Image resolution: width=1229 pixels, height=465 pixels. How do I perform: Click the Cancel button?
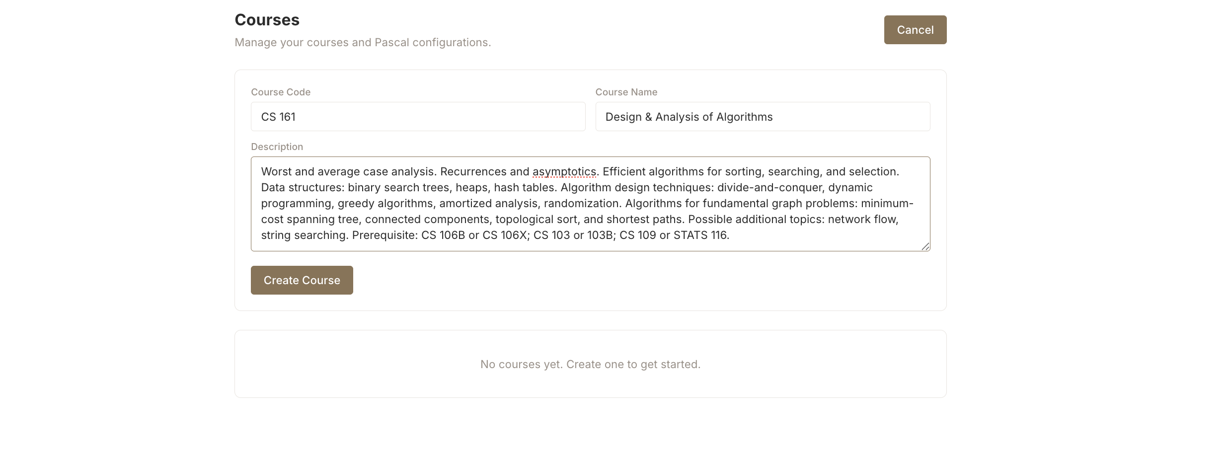pos(915,30)
